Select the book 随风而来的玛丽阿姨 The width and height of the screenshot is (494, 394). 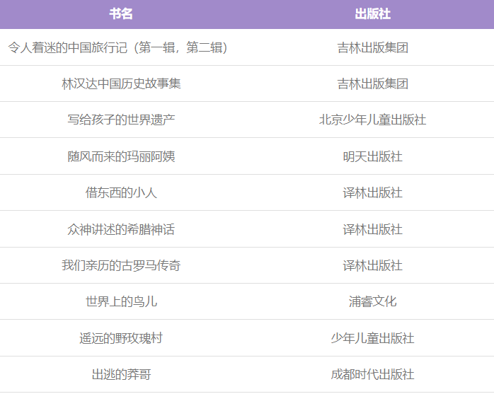[x=121, y=156]
